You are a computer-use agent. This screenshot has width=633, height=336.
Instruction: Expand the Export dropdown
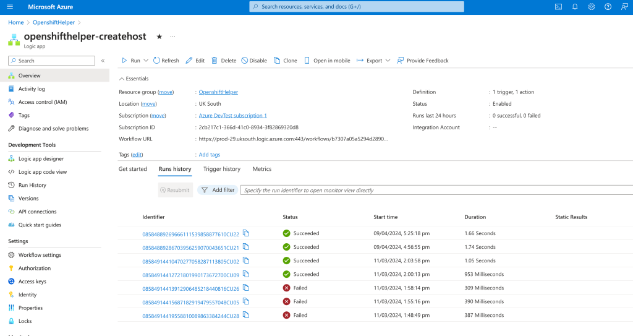(x=388, y=61)
